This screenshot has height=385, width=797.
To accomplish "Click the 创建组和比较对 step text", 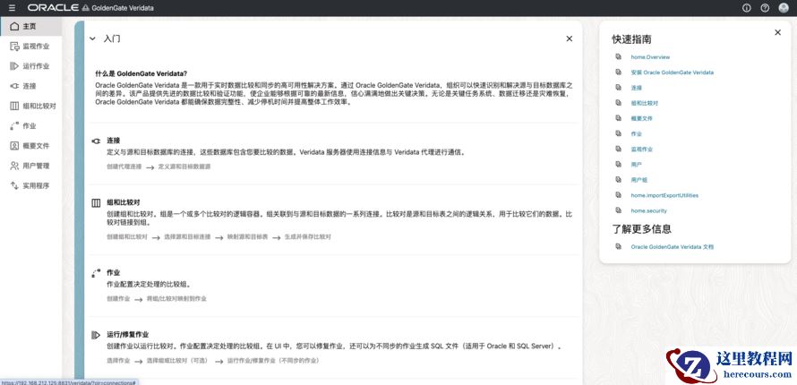I will pos(127,236).
